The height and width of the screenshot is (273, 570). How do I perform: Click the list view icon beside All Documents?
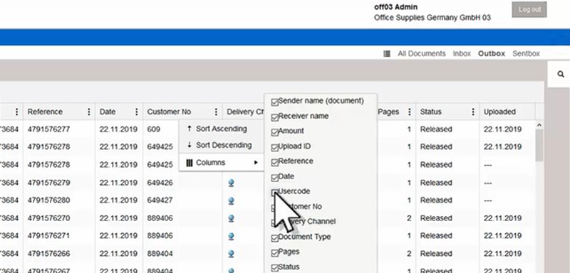click(387, 53)
